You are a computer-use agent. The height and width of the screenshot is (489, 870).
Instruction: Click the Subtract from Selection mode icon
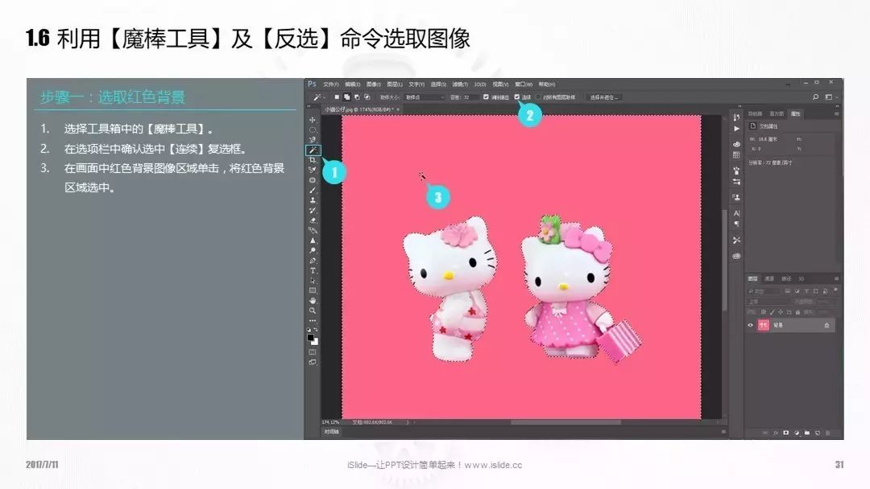point(357,97)
